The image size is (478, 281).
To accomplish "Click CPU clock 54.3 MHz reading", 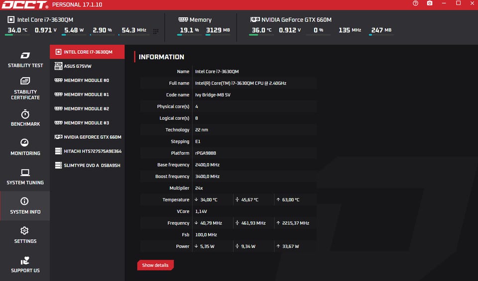I will tap(134, 30).
